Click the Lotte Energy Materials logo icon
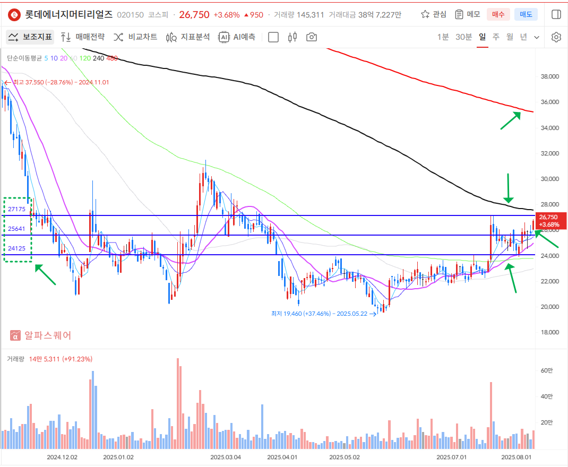568x467 pixels. [x=14, y=15]
